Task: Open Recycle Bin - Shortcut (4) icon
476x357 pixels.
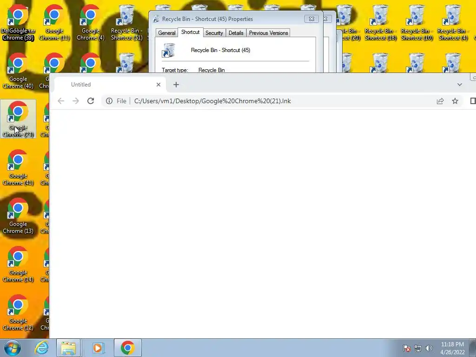Action: tap(453, 22)
